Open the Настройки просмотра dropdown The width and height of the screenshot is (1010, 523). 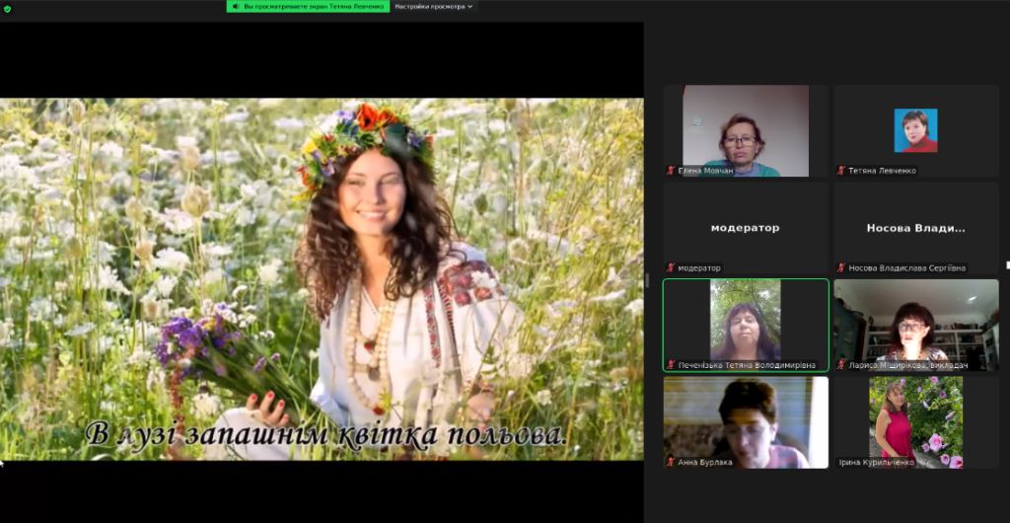(434, 7)
